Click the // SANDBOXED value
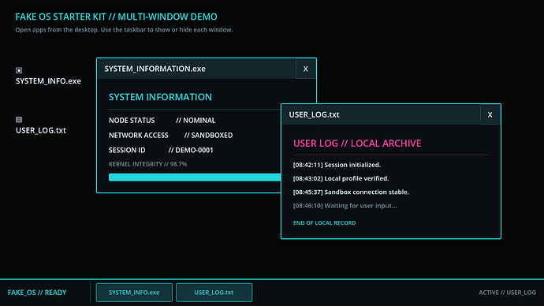Viewport: 544px width, 306px height. click(x=208, y=136)
